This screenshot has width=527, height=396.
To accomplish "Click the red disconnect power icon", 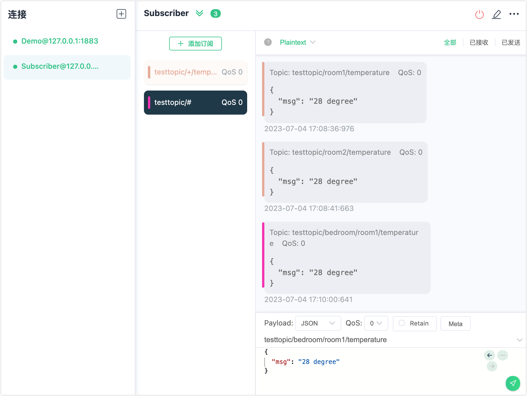I will 479,14.
